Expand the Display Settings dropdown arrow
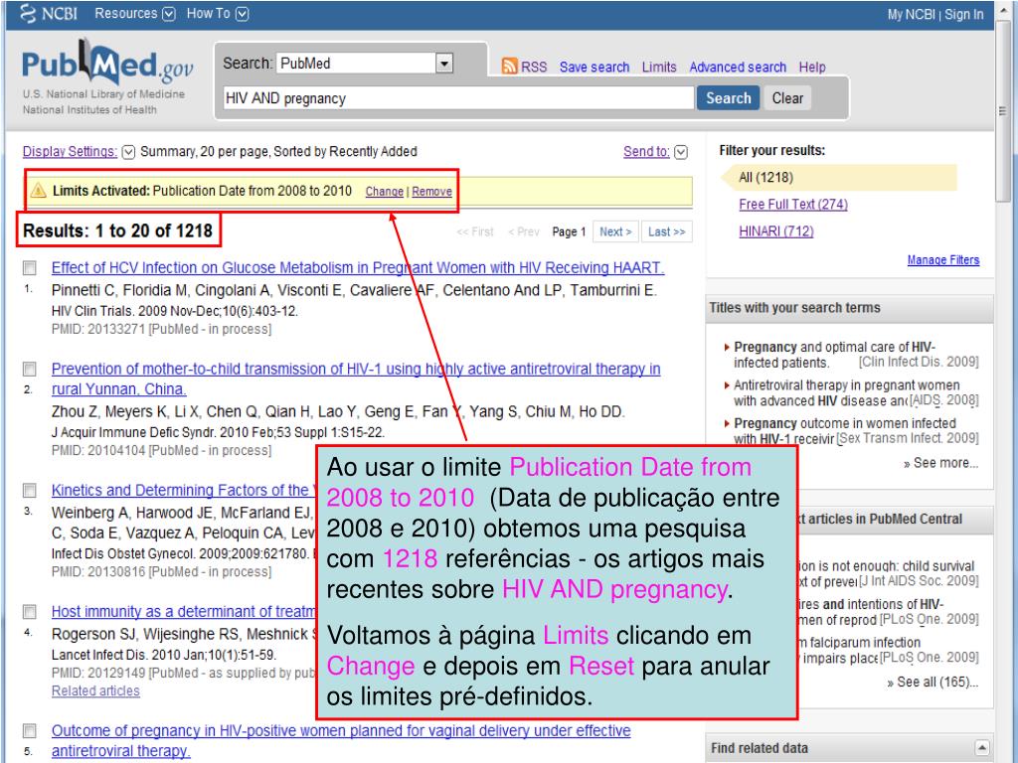1018x763 pixels. [x=128, y=152]
